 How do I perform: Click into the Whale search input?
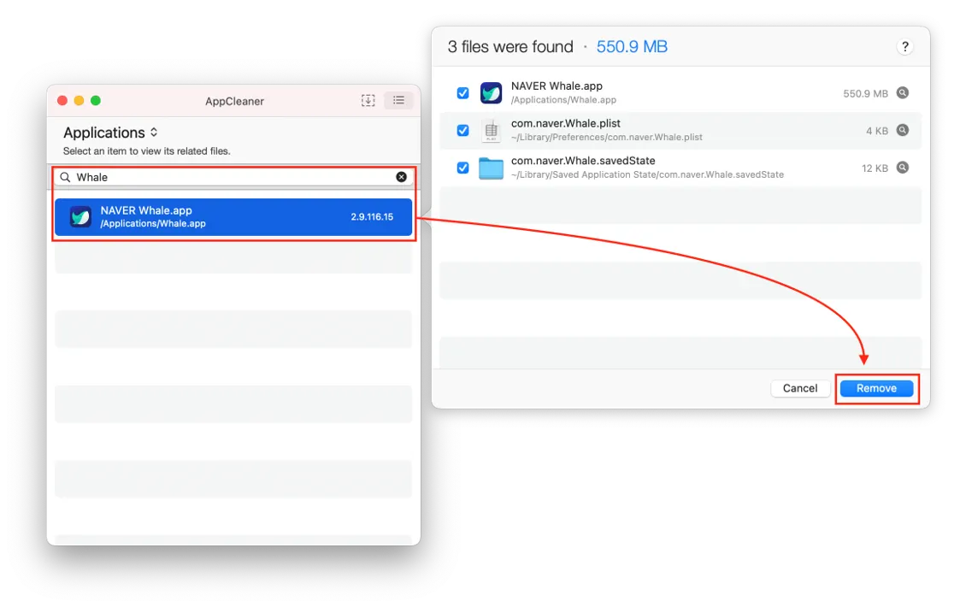point(233,177)
